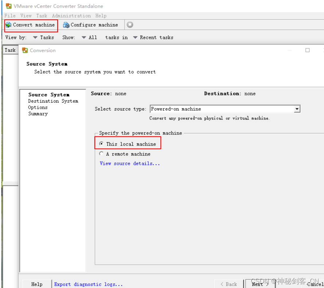324x288 pixels.
Task: Select the Destination System wizard step
Action: point(53,101)
